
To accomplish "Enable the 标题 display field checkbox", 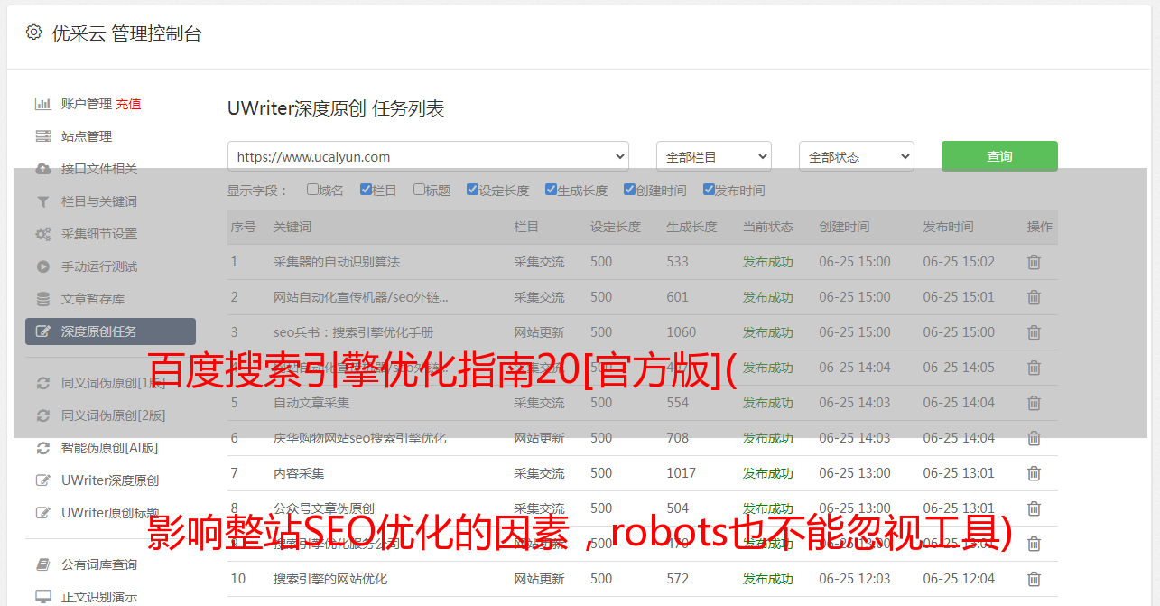I will (x=419, y=190).
